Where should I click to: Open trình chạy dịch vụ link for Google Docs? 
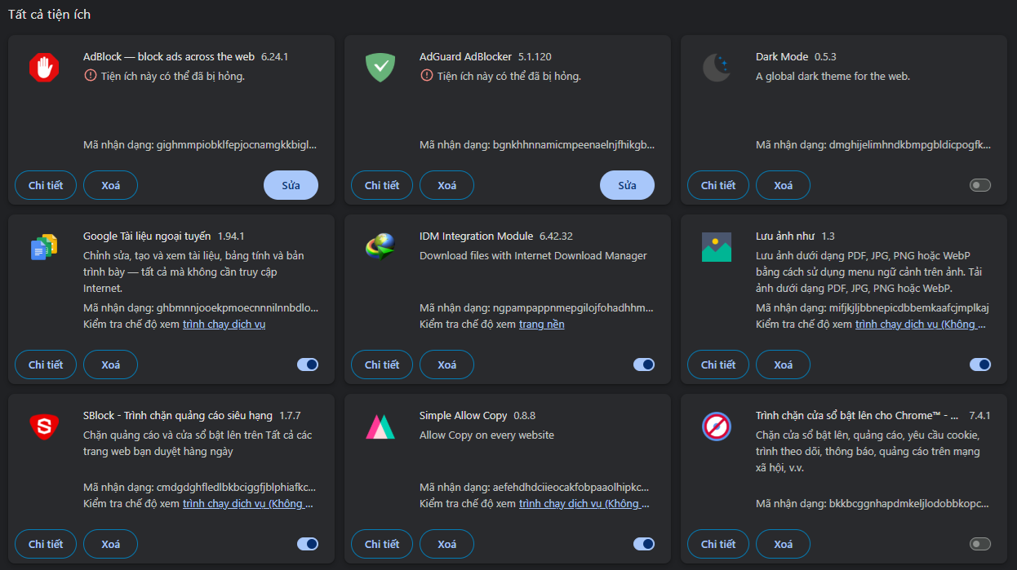pyautogui.click(x=224, y=325)
